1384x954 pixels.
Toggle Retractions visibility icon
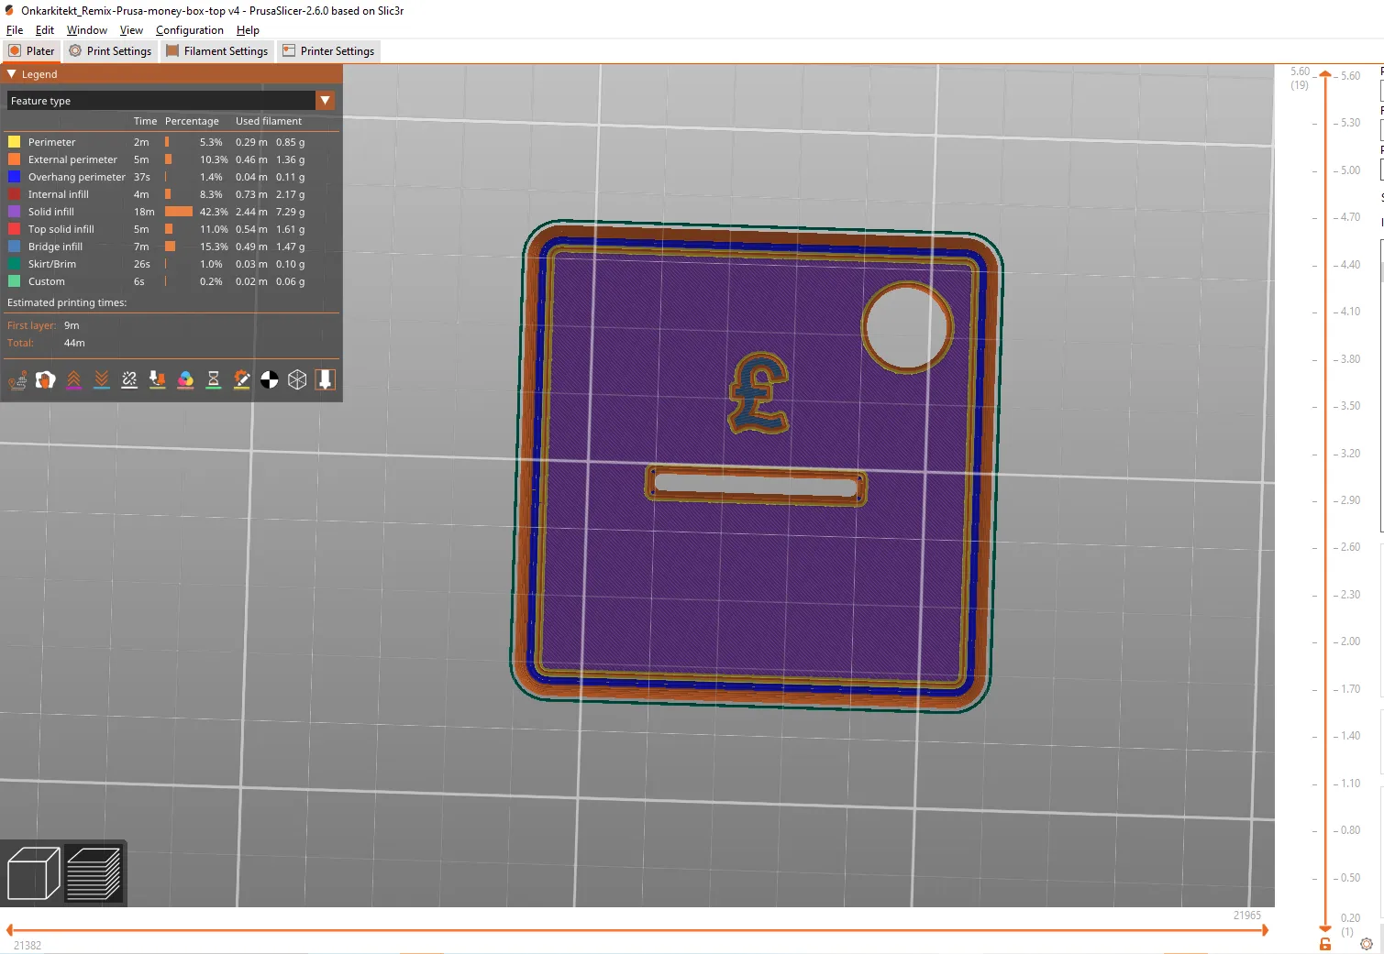point(73,379)
